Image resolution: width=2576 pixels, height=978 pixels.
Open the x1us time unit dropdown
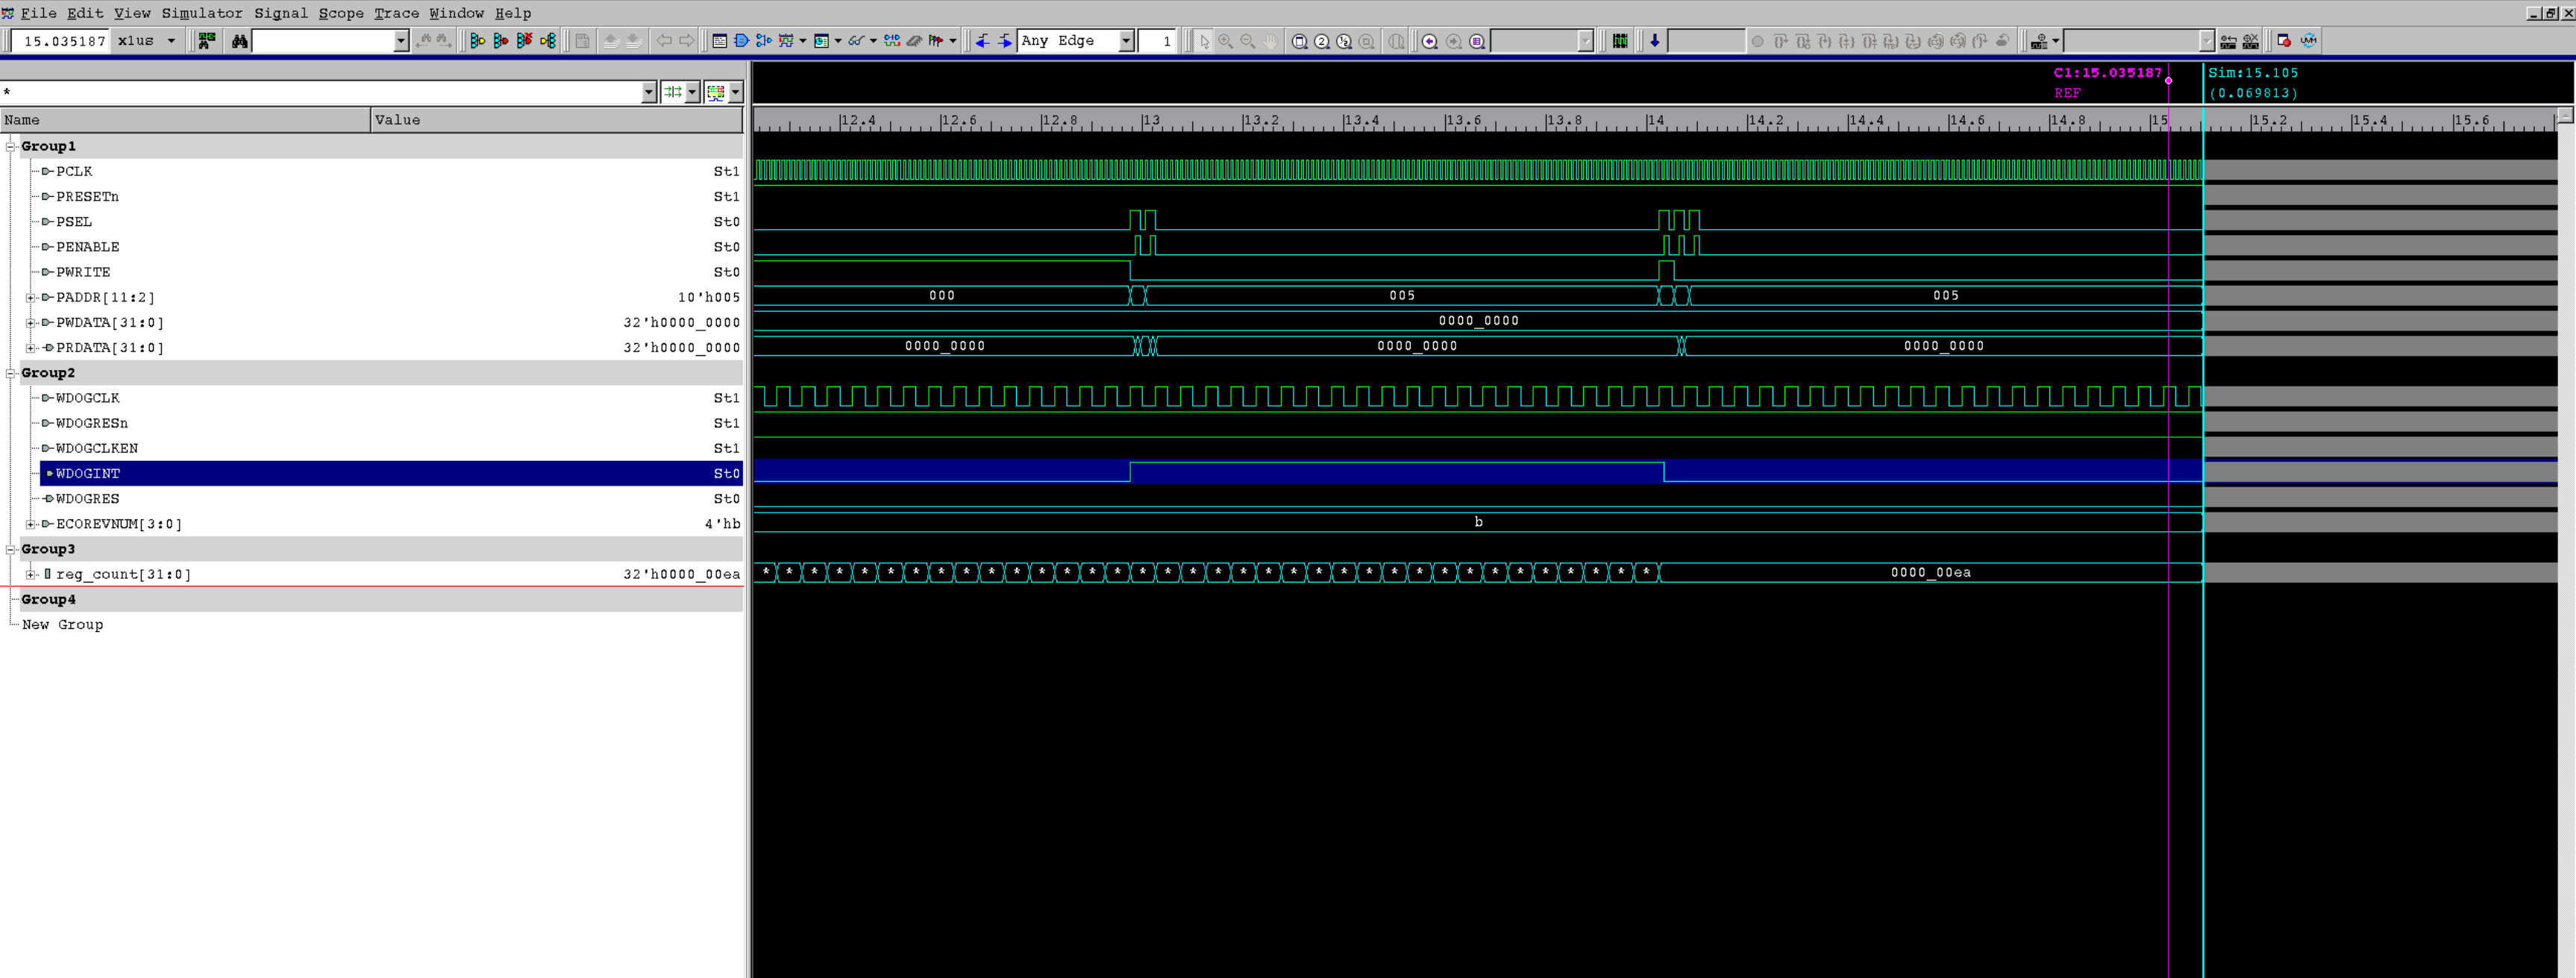(171, 41)
